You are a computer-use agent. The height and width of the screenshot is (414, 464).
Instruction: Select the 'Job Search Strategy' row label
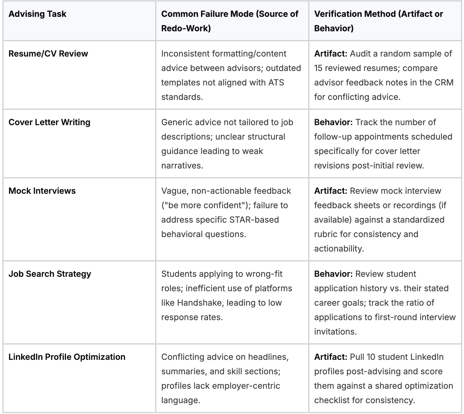[x=50, y=274]
